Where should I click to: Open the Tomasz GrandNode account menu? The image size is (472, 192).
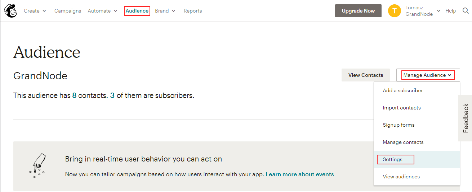pyautogui.click(x=423, y=11)
